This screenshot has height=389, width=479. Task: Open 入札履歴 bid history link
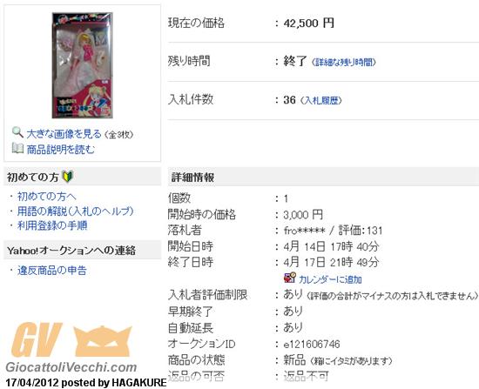[320, 100]
